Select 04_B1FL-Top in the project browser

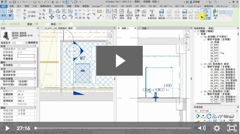pyautogui.click(x=217, y=53)
